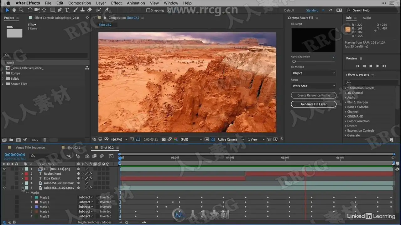This screenshot has width=401, height=225.
Task: Open the Fill Method dropdown
Action: coord(313,73)
